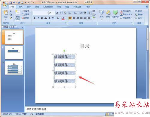Align text right in paragraph group
The image size is (150, 117).
pyautogui.click(x=78, y=18)
